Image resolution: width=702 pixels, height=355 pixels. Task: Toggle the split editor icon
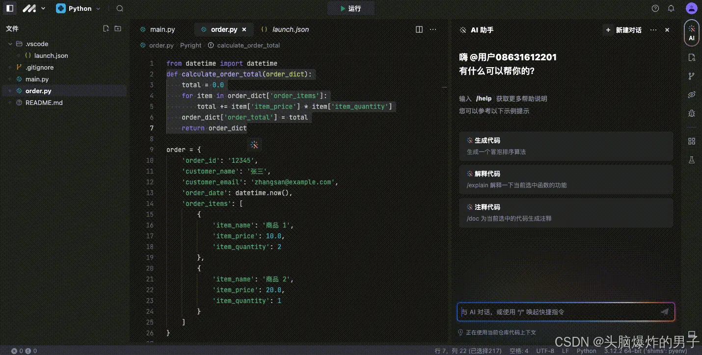click(x=419, y=29)
